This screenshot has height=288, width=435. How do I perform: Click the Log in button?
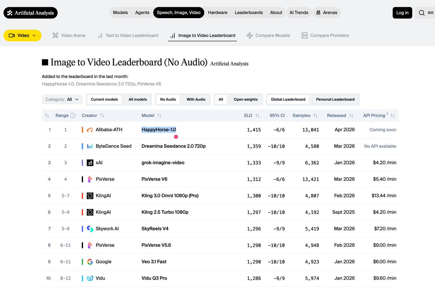coord(402,13)
